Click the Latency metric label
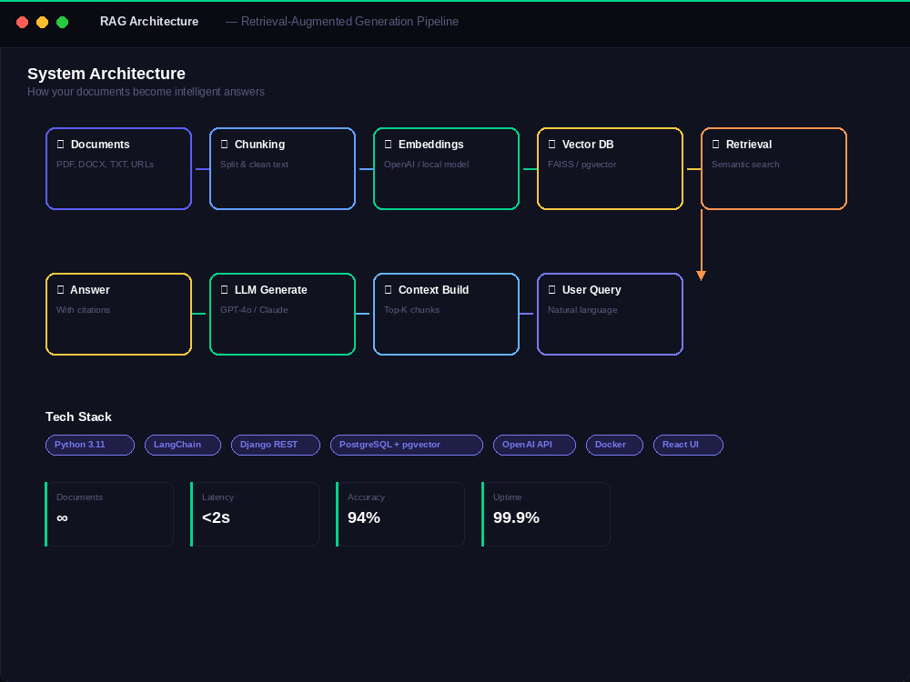 coord(217,497)
